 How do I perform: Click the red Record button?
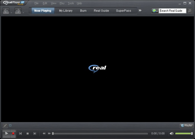click(13, 133)
